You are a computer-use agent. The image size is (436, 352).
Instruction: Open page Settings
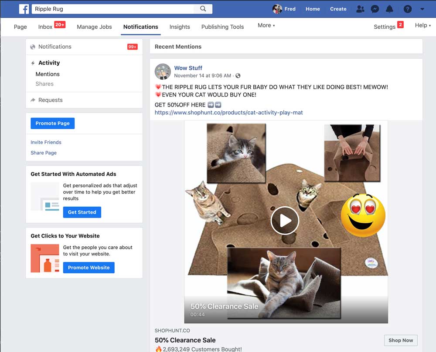[385, 27]
